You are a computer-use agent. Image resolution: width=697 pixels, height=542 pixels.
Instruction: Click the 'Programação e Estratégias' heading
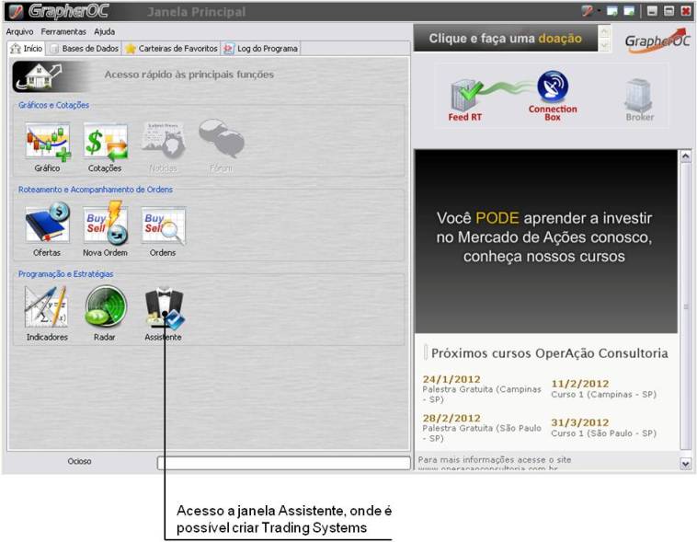(66, 274)
